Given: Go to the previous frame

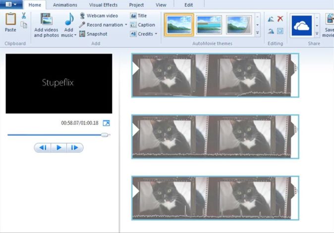Looking at the screenshot, I should (x=43, y=147).
